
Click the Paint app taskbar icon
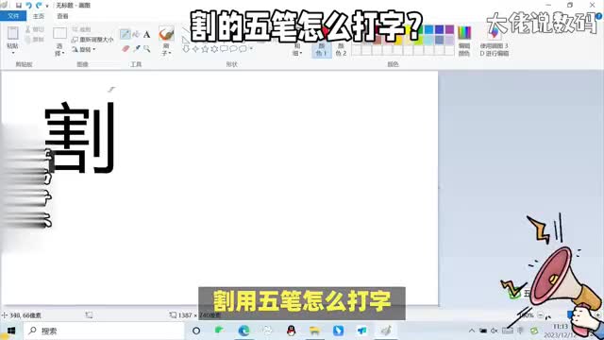(386, 331)
